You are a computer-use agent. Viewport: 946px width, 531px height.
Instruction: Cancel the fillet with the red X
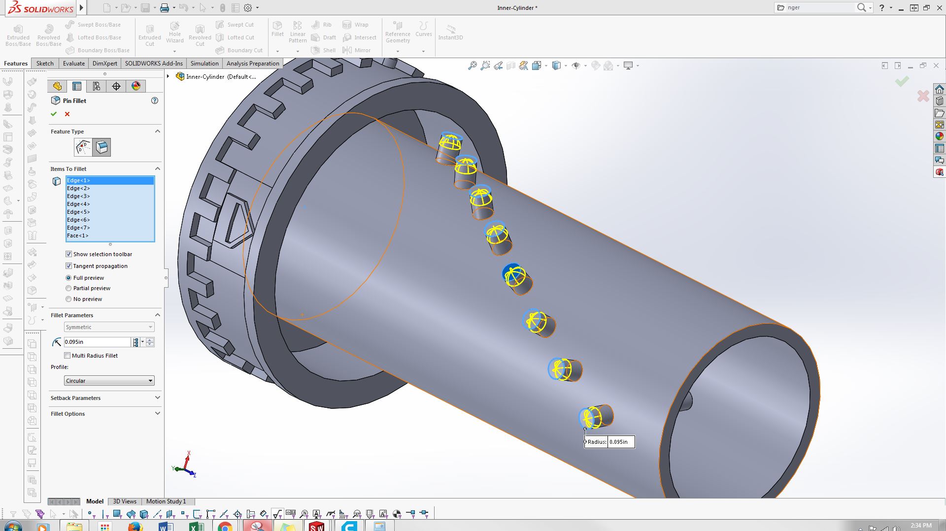point(68,114)
